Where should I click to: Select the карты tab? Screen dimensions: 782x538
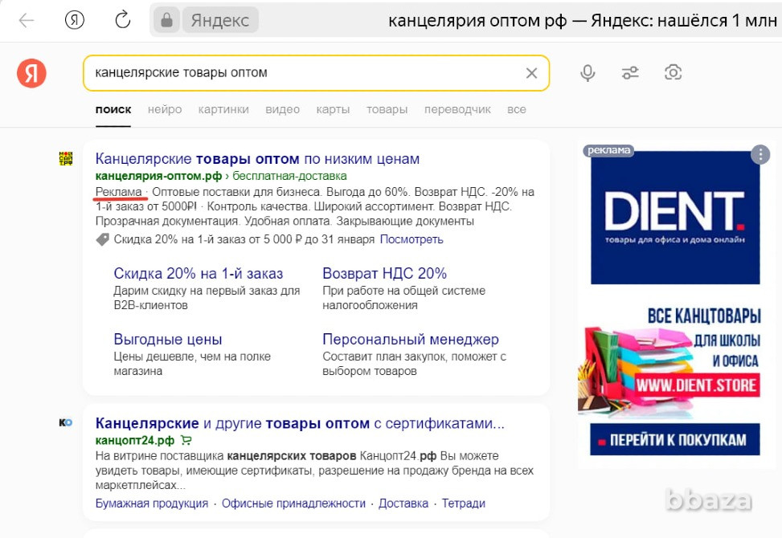[332, 109]
